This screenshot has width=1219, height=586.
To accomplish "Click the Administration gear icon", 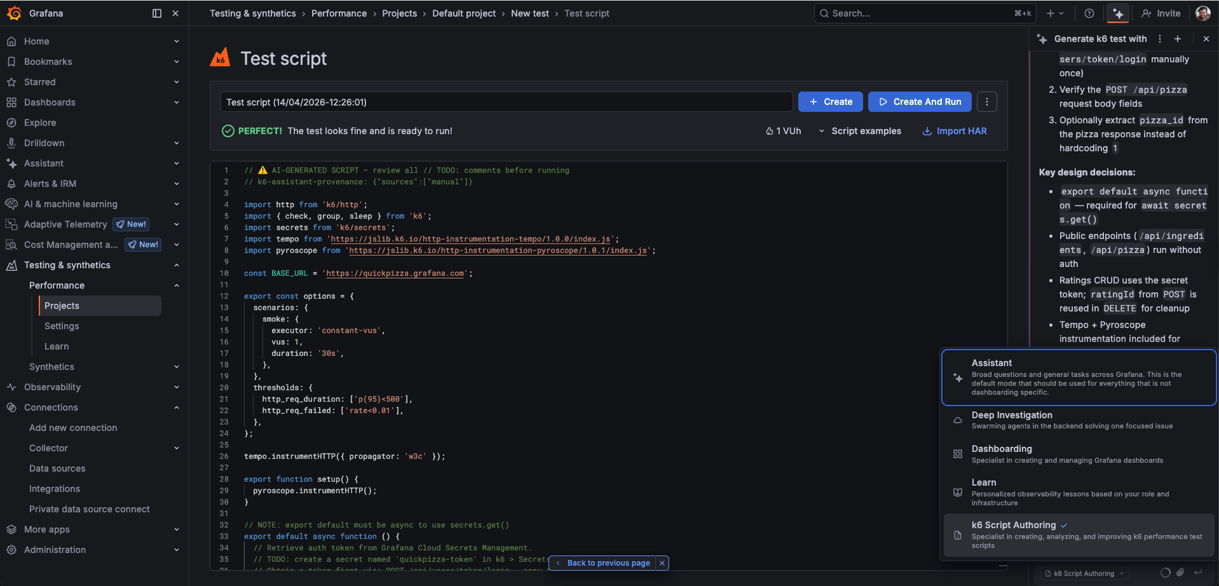I will [12, 549].
